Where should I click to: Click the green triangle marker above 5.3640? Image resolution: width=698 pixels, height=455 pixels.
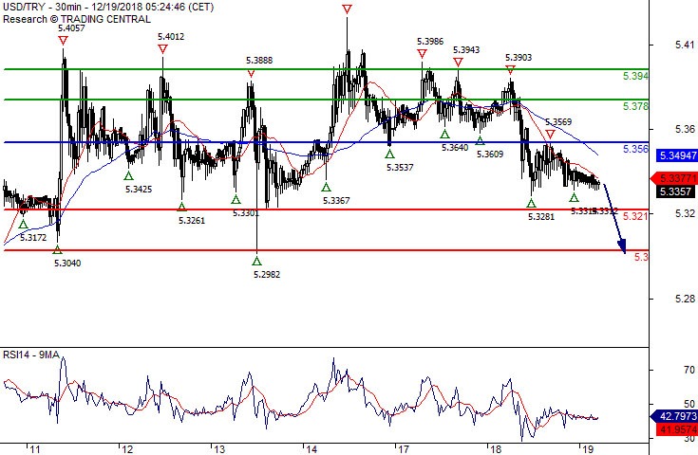point(444,134)
